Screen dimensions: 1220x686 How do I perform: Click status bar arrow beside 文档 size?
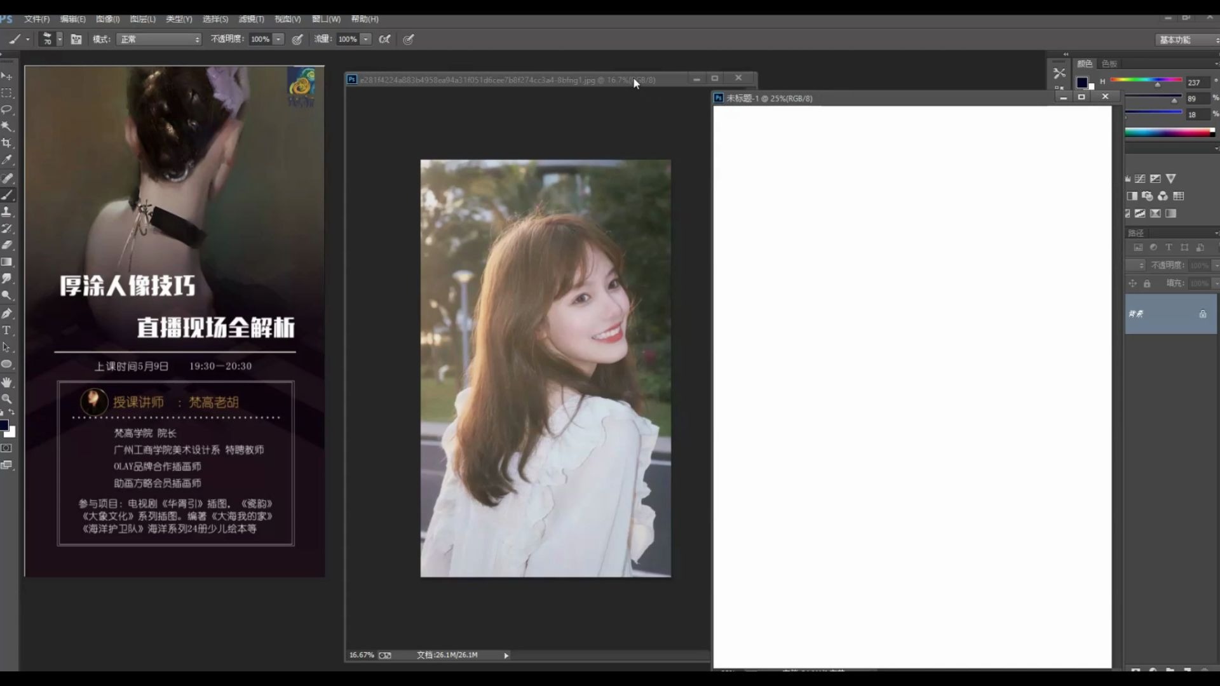(506, 656)
